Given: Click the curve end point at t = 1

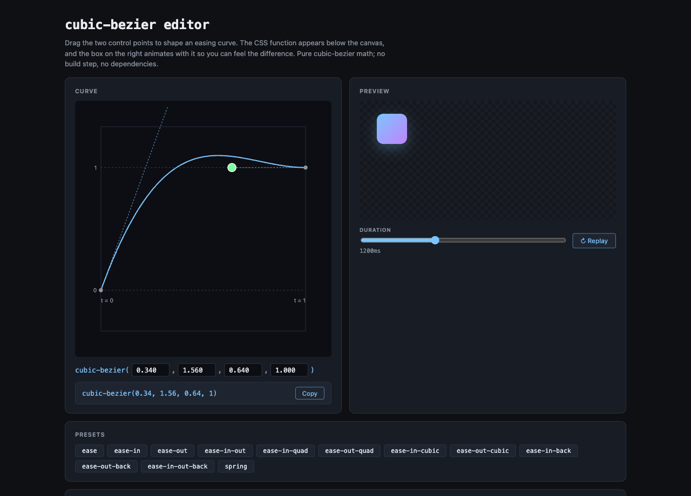Looking at the screenshot, I should [x=306, y=168].
